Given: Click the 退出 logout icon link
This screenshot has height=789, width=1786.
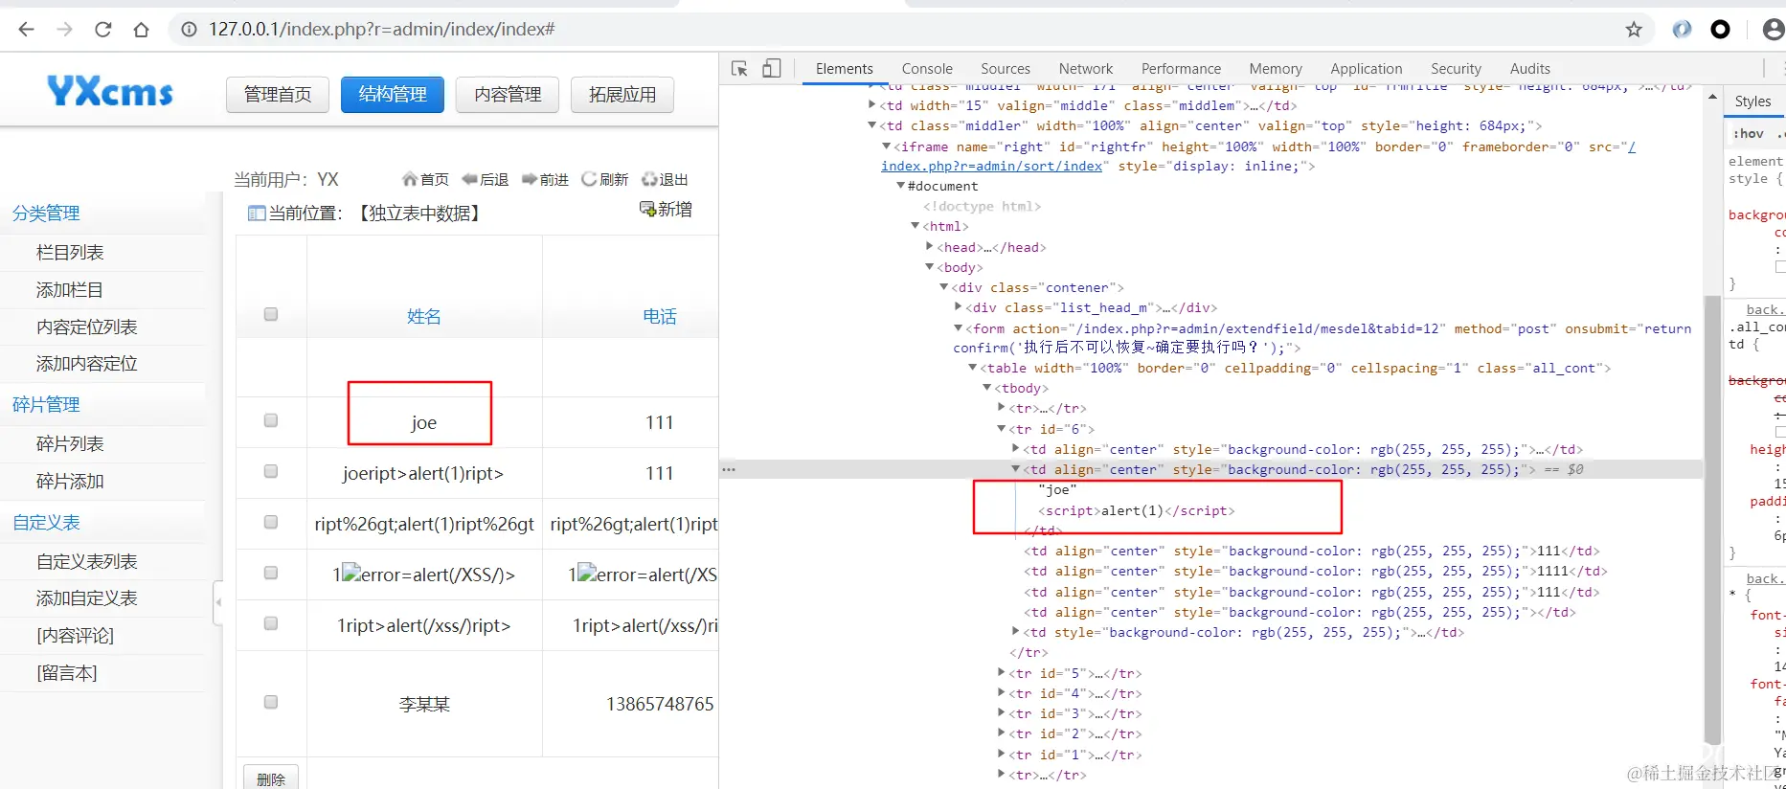Looking at the screenshot, I should [x=666, y=179].
